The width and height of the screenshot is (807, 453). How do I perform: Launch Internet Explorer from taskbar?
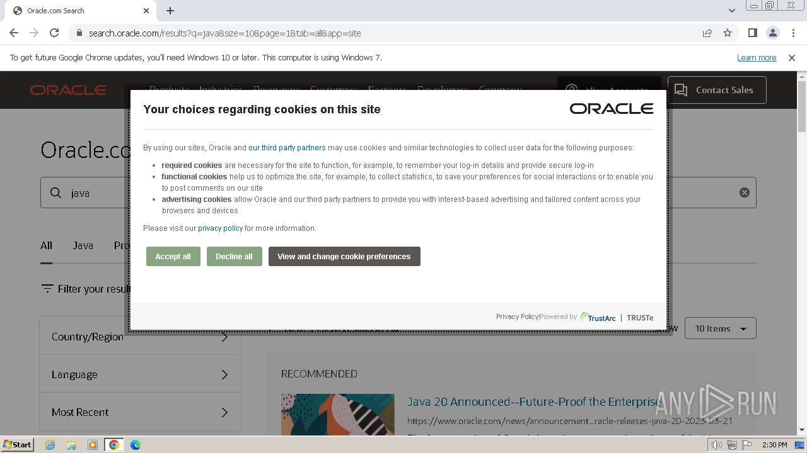coord(50,445)
